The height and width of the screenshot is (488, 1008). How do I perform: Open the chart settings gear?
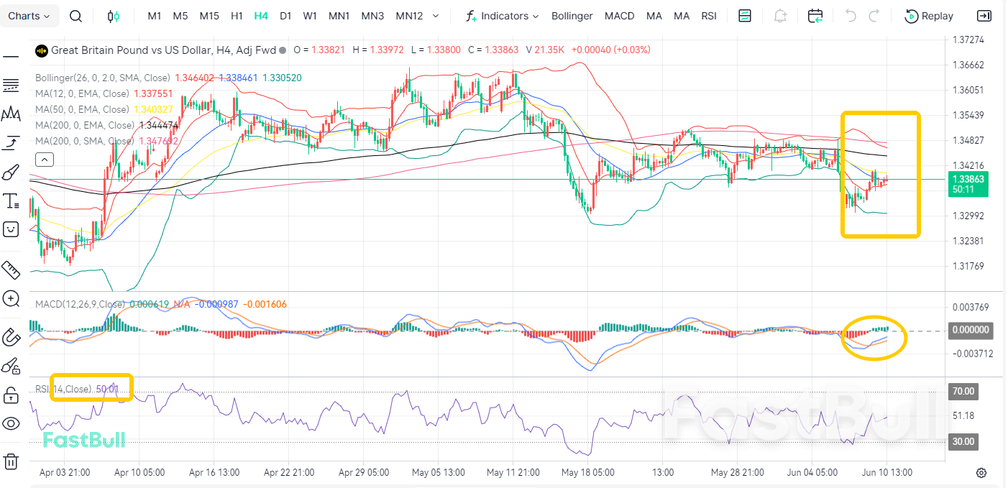click(x=981, y=473)
